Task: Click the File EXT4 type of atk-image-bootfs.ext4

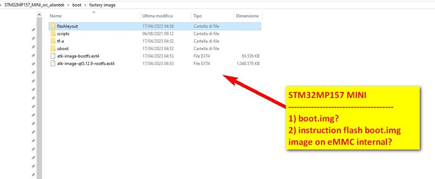Action: [x=202, y=56]
